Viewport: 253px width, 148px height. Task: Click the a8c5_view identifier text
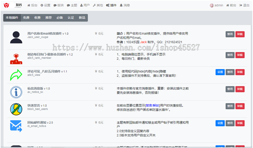pyautogui.click(x=34, y=75)
